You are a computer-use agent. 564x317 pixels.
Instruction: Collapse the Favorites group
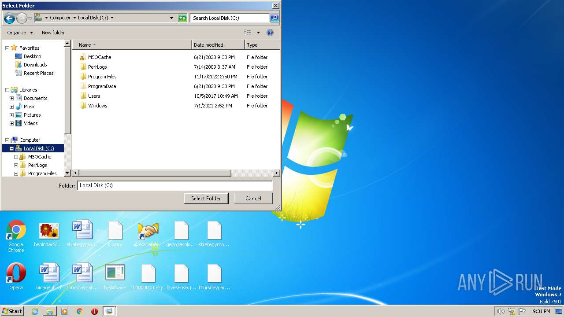point(7,48)
